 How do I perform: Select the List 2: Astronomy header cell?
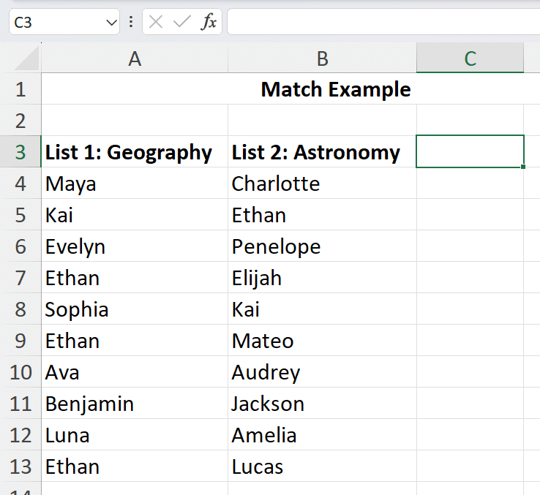click(322, 151)
